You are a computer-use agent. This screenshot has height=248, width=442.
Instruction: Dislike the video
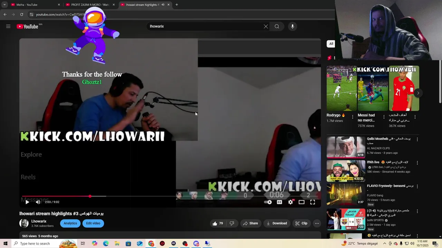coord(232,223)
